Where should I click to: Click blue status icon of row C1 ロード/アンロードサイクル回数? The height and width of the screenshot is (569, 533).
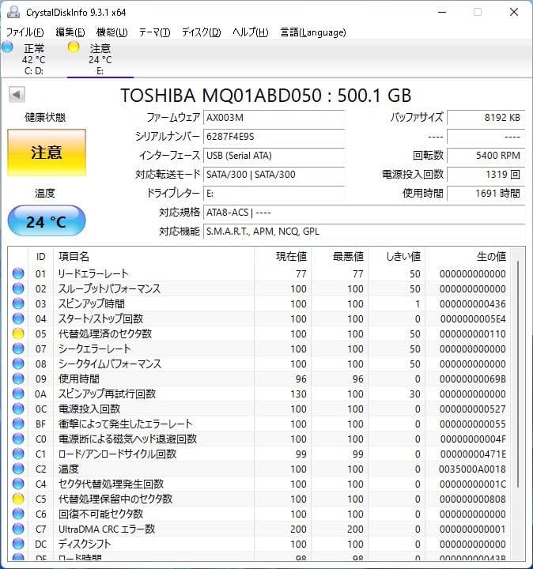[x=18, y=454]
